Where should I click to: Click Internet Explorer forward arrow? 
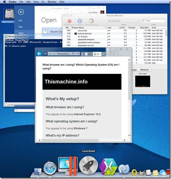(x=45, y=54)
